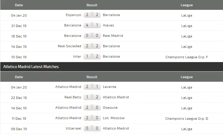Open the Champions League Grp. D link
This screenshot has width=223, height=134.
point(187,119)
